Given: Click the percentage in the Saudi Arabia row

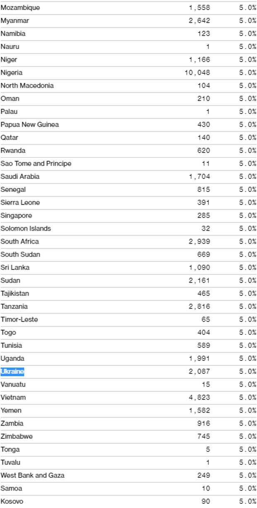Looking at the screenshot, I should tap(247, 177).
